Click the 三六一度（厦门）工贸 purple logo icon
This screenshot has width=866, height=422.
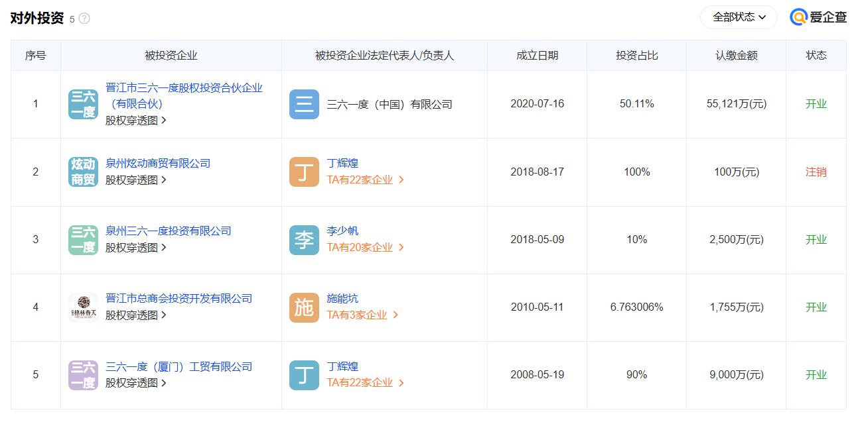[83, 375]
